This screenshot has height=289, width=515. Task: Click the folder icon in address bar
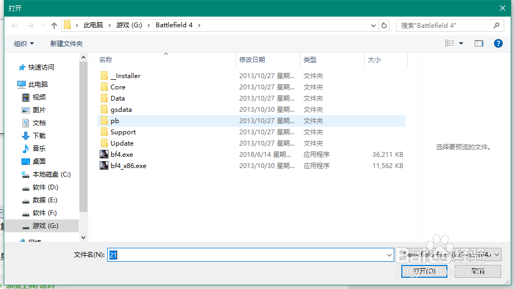(x=68, y=25)
